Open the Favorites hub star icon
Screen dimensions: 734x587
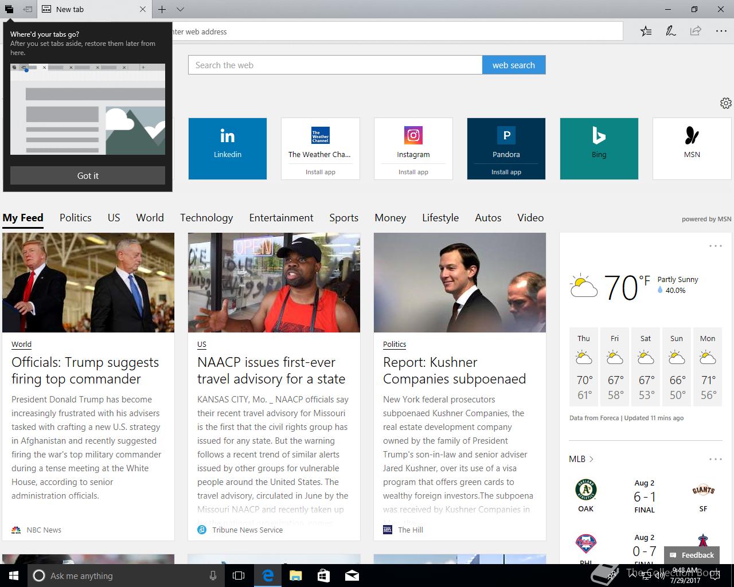point(646,31)
